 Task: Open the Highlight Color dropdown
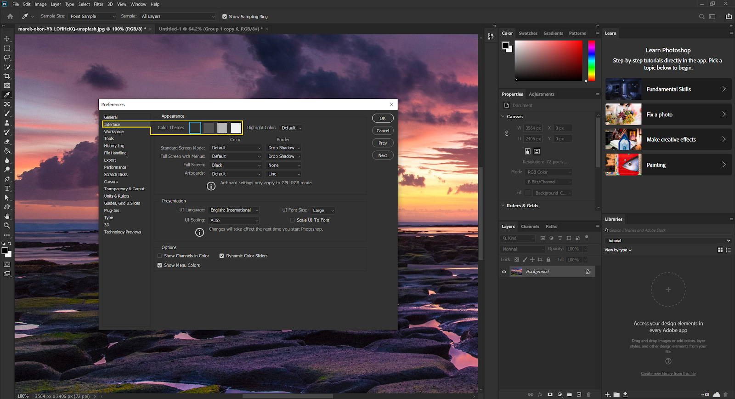pos(291,128)
